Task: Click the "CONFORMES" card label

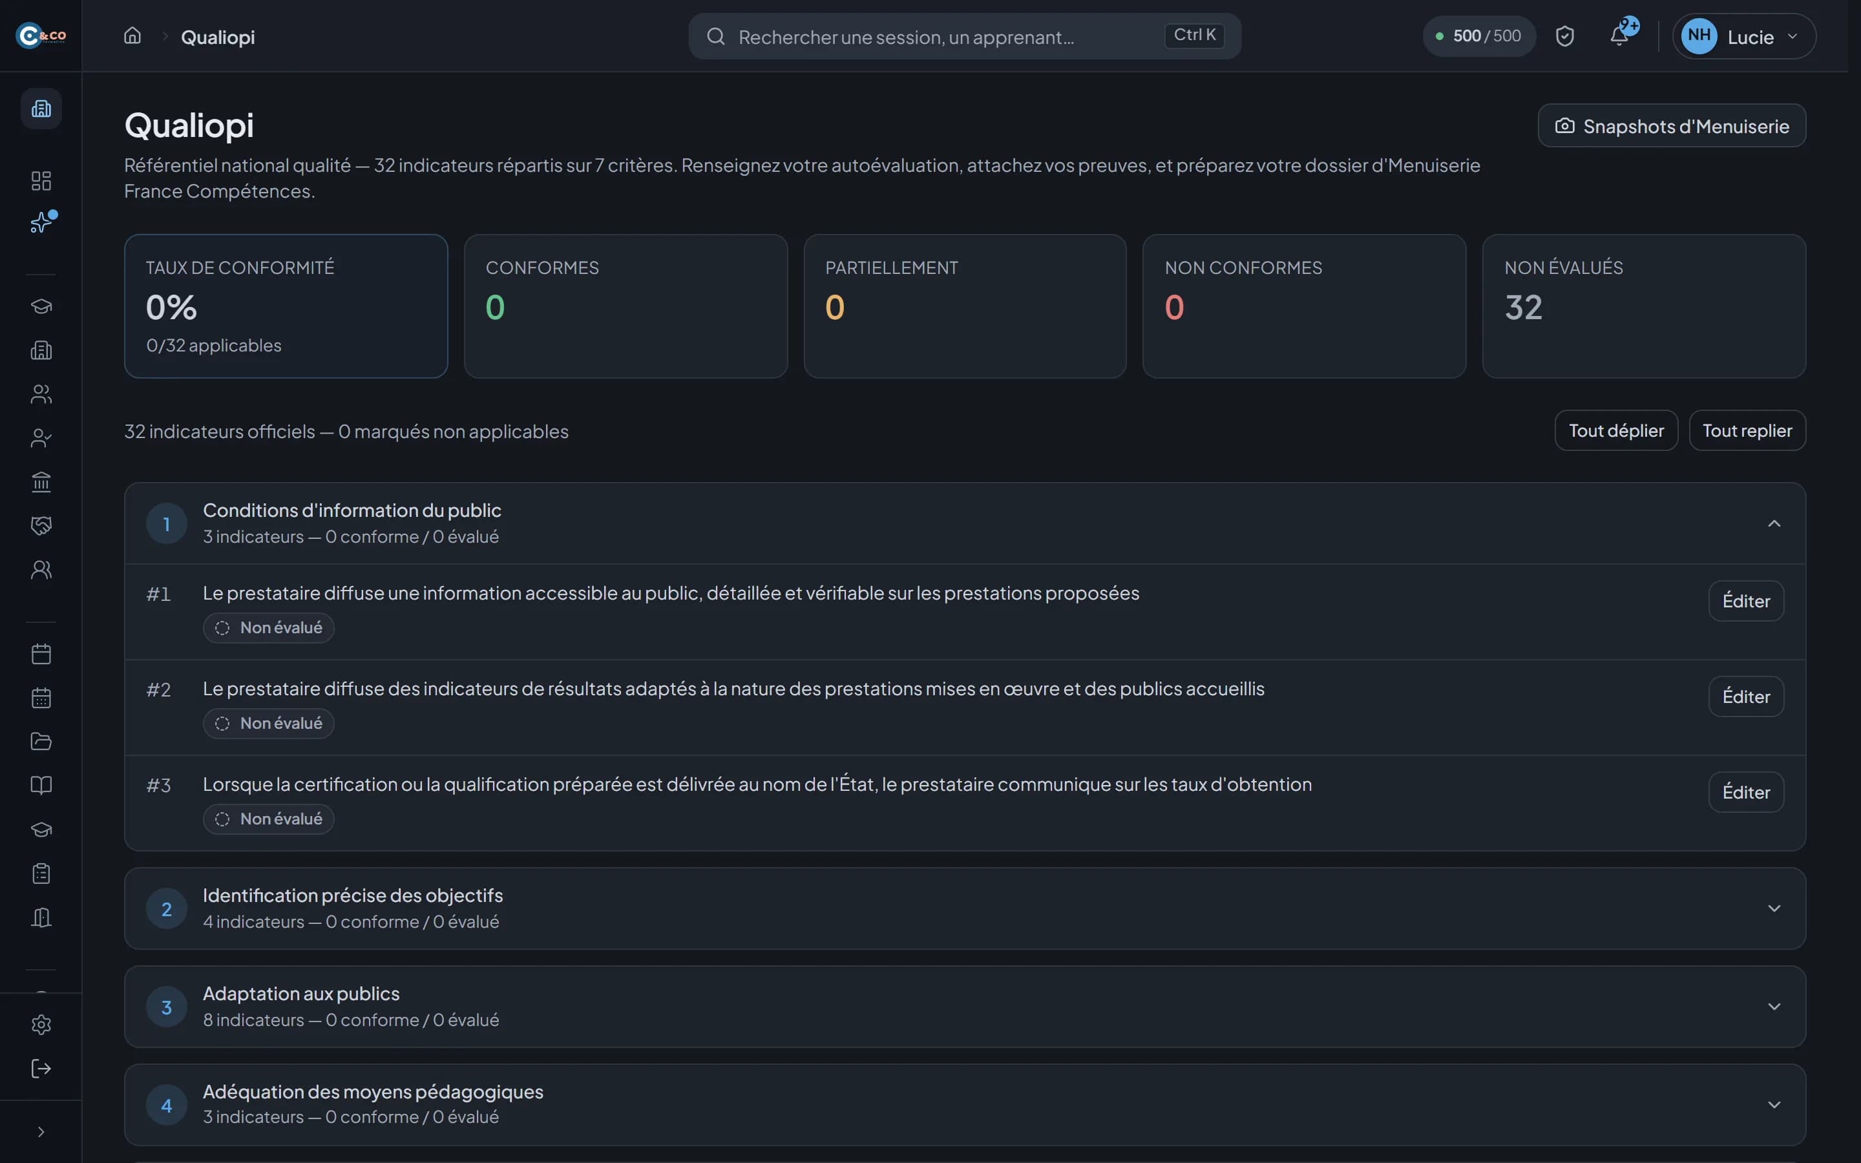Action: click(542, 267)
